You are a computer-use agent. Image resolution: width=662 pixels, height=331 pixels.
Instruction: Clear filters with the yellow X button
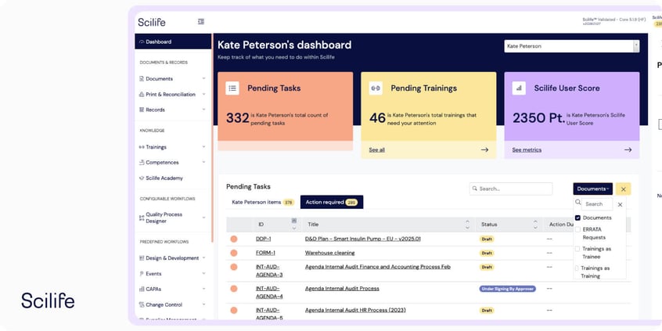pyautogui.click(x=623, y=189)
